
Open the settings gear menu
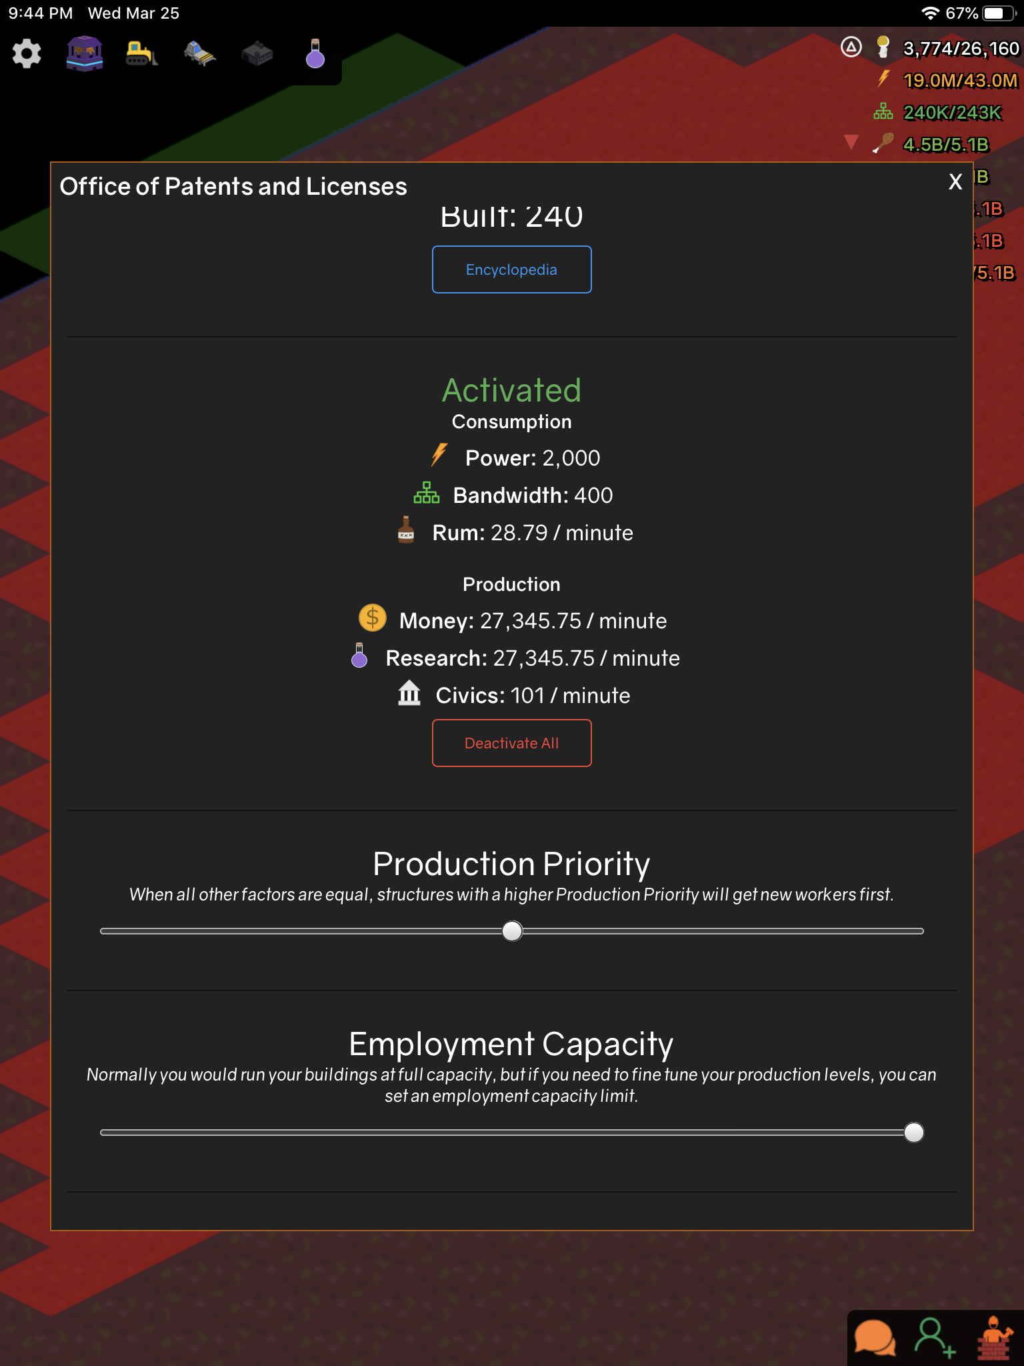click(x=27, y=53)
